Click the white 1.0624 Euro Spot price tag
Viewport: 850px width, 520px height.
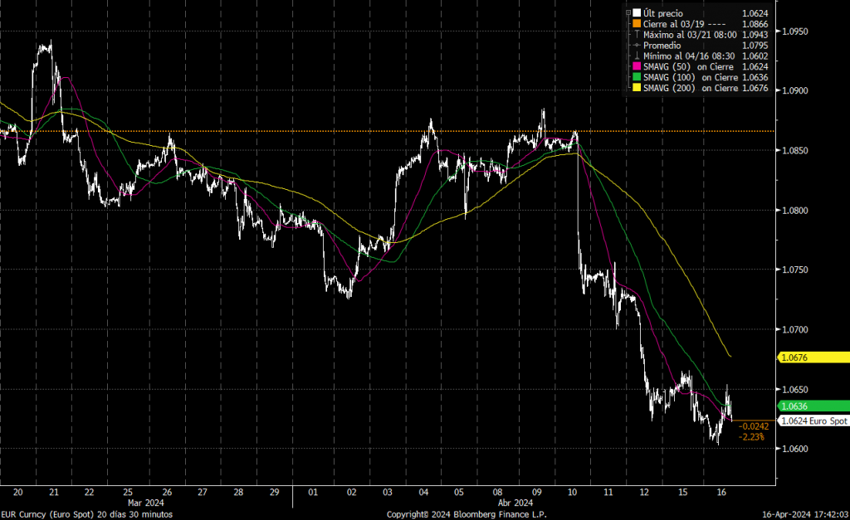tap(813, 421)
